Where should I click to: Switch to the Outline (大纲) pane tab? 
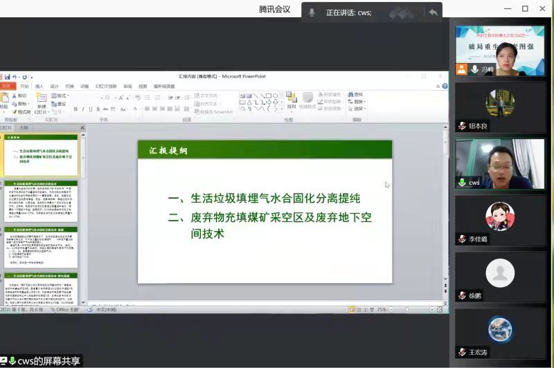[x=24, y=128]
